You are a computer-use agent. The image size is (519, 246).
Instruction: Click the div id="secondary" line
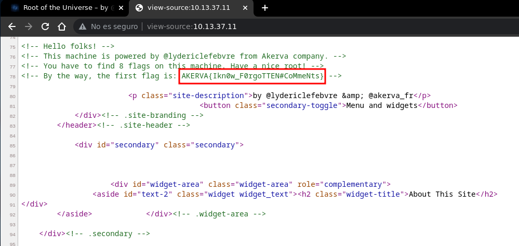pyautogui.click(x=159, y=145)
